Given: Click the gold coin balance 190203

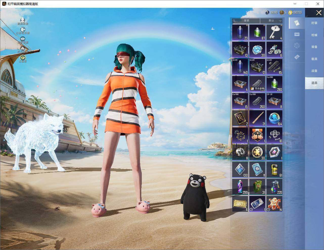Looking at the screenshot, I should click(x=295, y=12).
